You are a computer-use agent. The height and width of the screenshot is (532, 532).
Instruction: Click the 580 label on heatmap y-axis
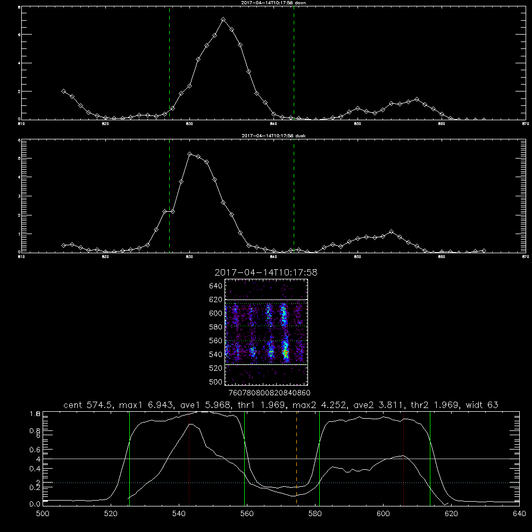(215, 327)
